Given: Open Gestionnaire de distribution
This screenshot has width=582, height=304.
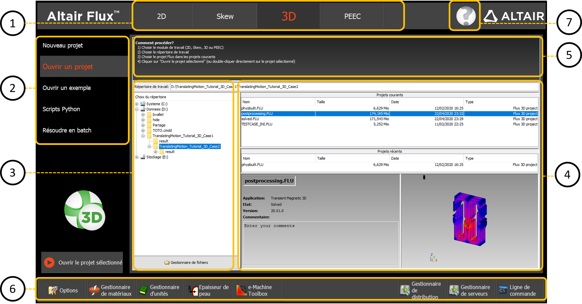Looking at the screenshot, I should (x=422, y=290).
